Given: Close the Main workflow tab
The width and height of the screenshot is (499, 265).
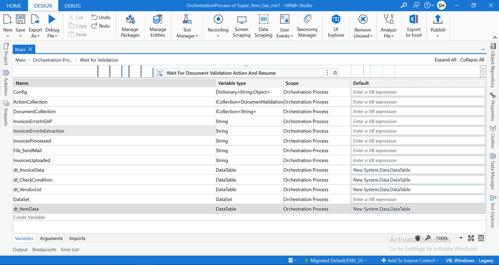Looking at the screenshot, I should point(30,49).
